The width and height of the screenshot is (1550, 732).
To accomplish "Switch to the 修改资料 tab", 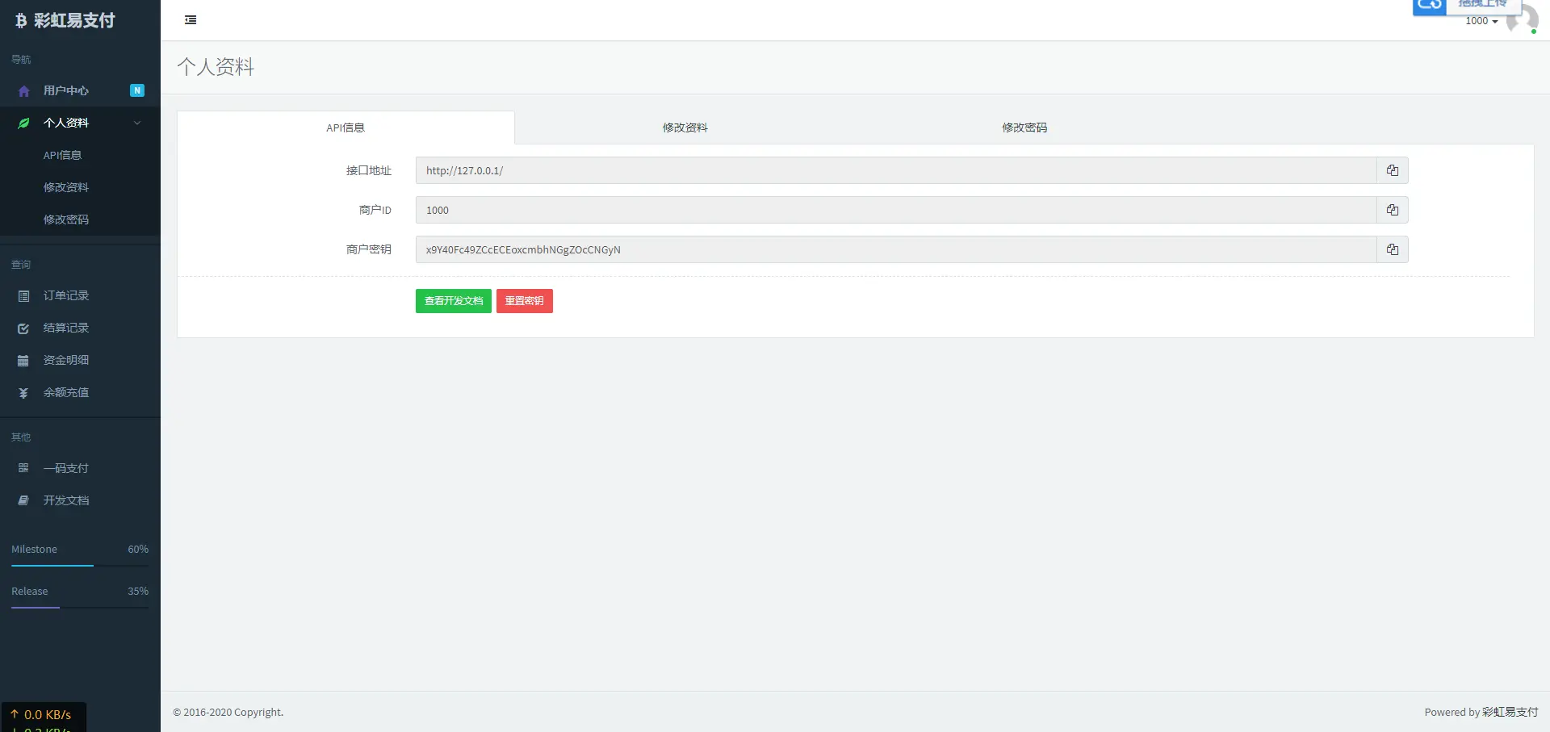I will click(685, 128).
